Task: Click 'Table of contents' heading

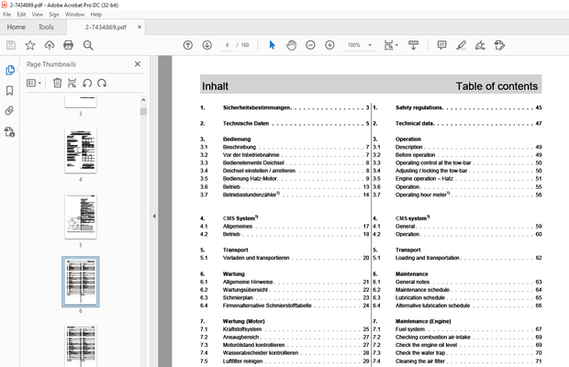Action: coord(496,86)
